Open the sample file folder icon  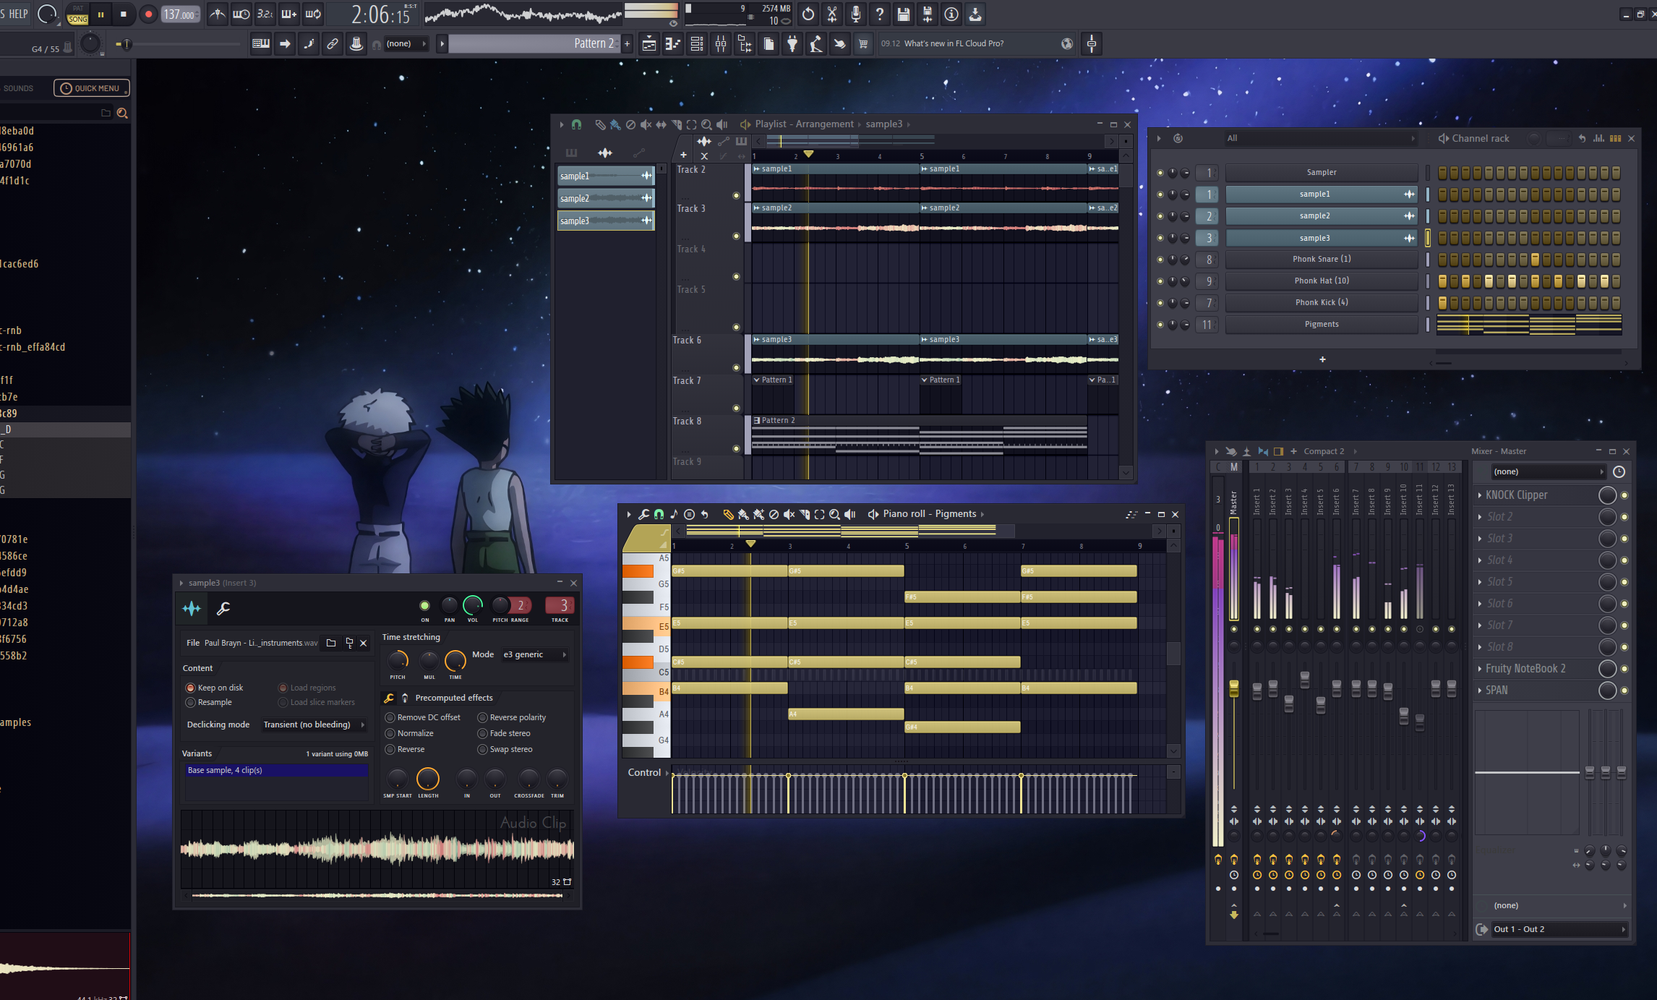pyautogui.click(x=331, y=643)
